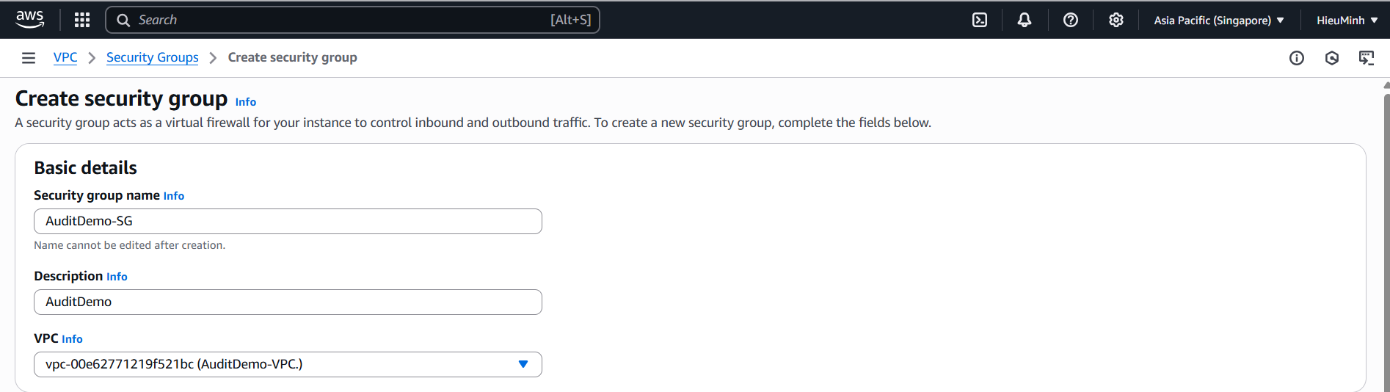Expand the VPC selection dropdown
Screen dimensions: 1390x392
288,364
